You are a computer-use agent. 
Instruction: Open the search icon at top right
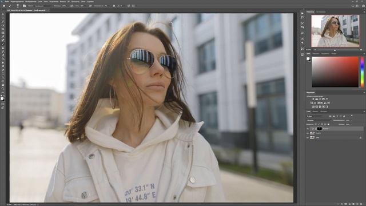(353, 6)
